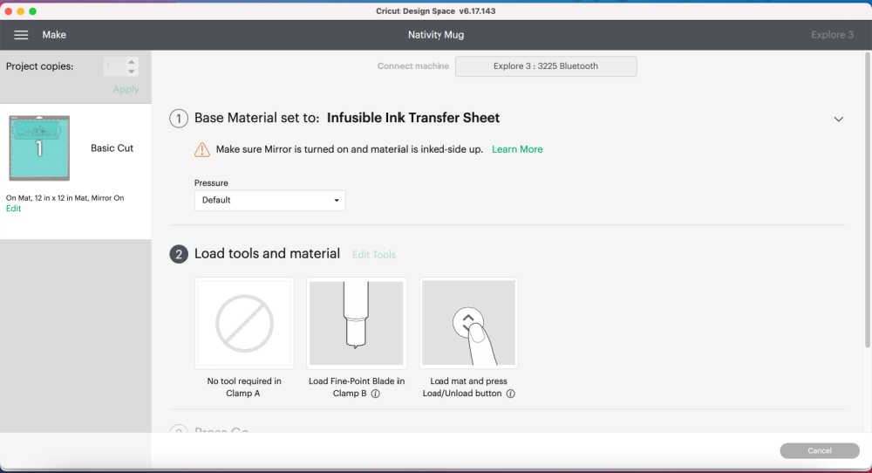Click Edit under the mat preview

[x=13, y=209]
